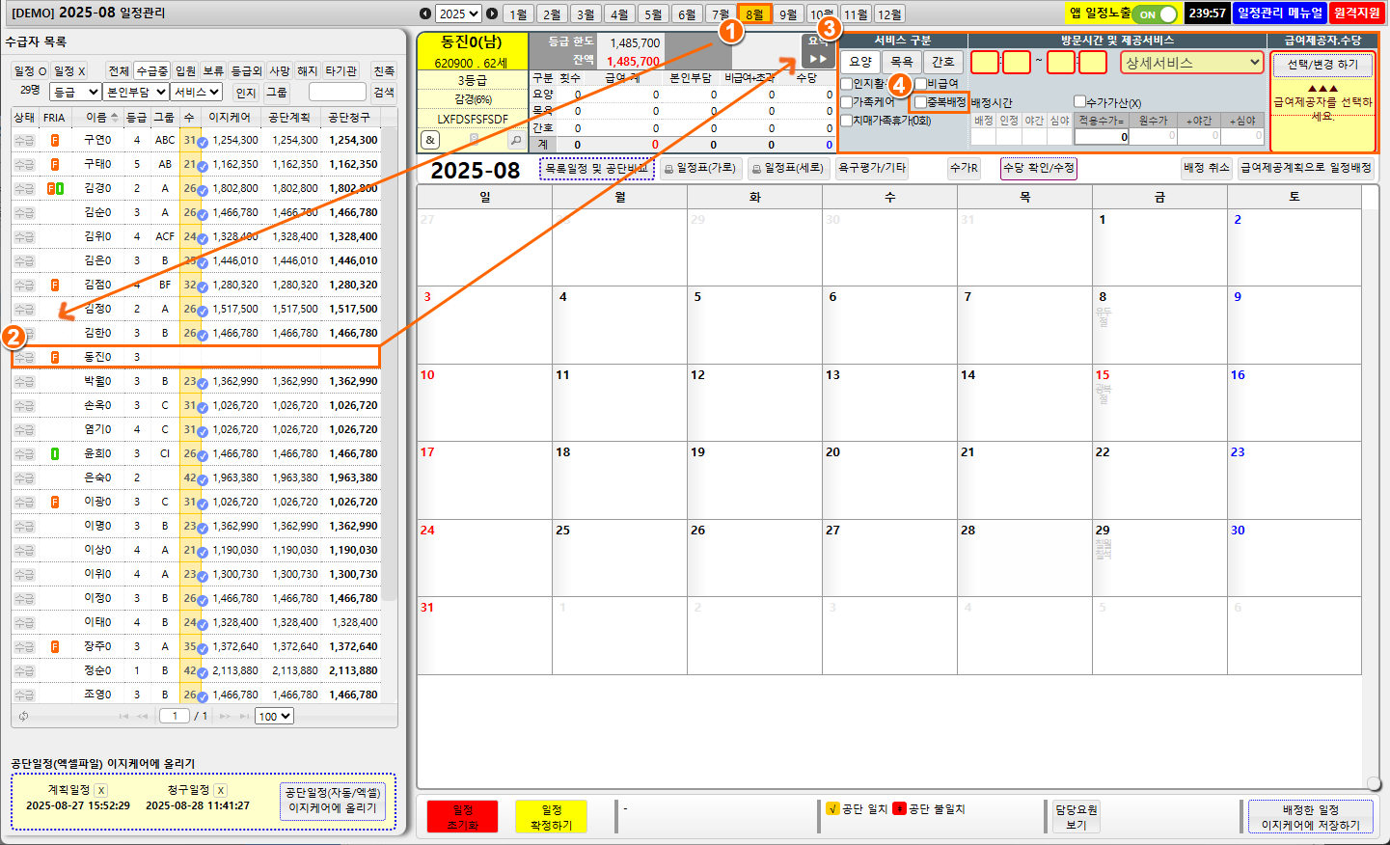1390x845 pixels.
Task: Open the 100 rows-per-page dropdown
Action: (x=274, y=716)
